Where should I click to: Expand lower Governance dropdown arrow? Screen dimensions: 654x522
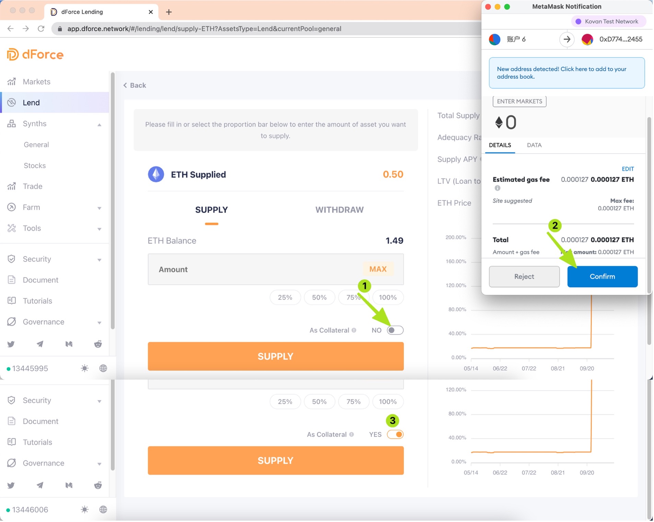tap(99, 464)
